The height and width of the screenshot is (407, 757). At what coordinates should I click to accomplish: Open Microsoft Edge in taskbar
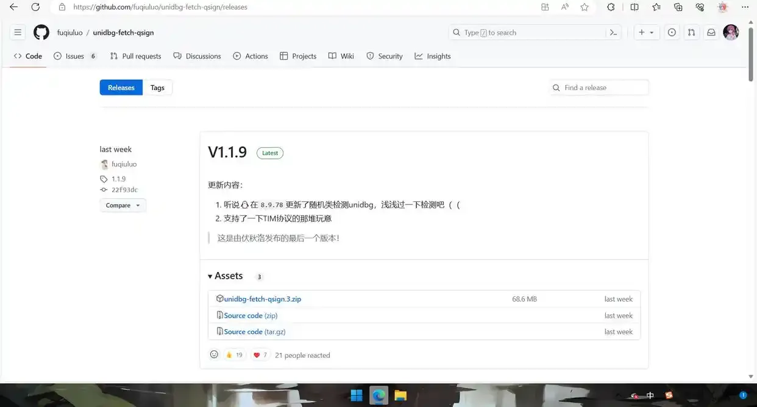click(378, 395)
